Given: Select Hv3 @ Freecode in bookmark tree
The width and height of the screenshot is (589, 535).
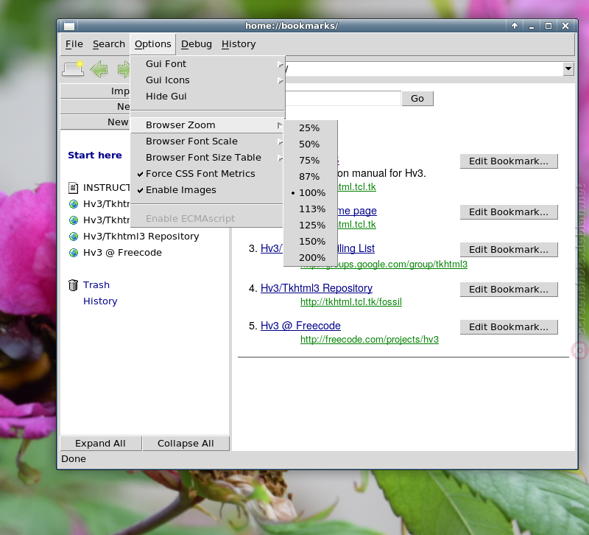Looking at the screenshot, I should point(122,253).
